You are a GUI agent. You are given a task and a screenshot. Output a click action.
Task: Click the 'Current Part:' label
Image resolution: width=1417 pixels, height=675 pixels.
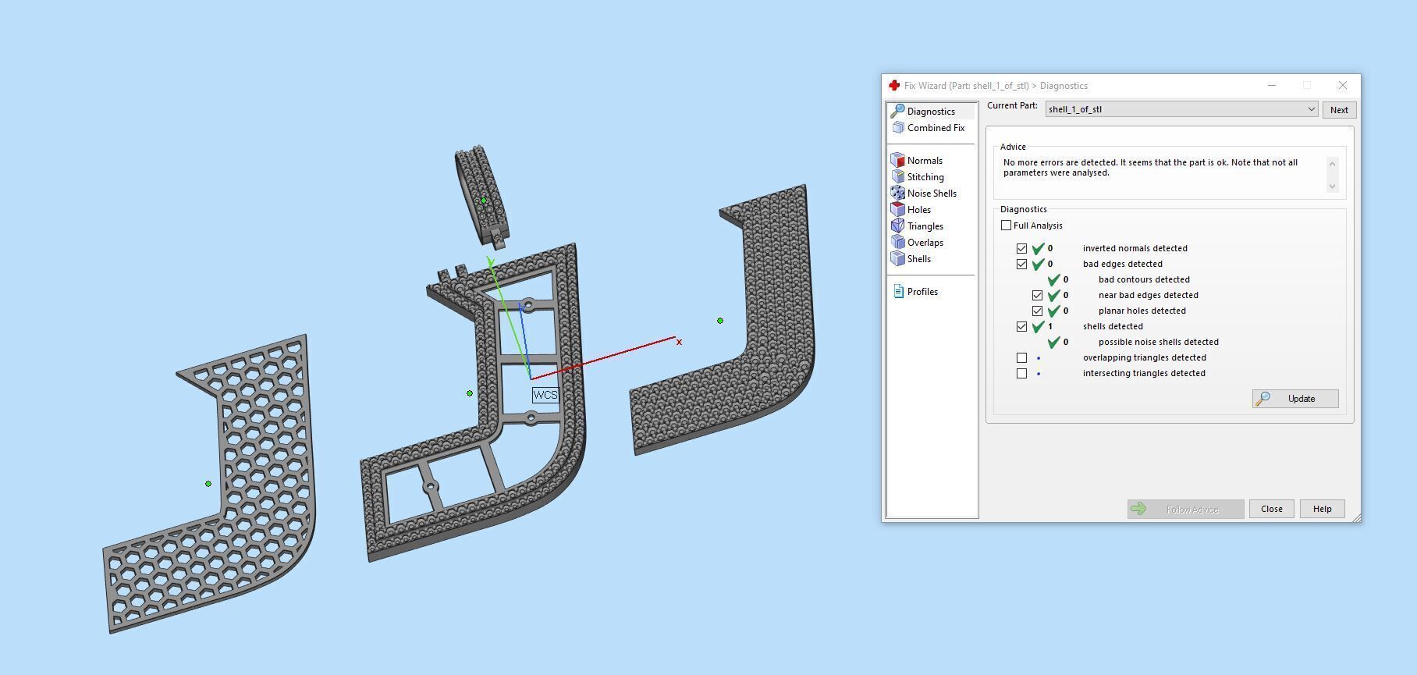tap(1012, 105)
